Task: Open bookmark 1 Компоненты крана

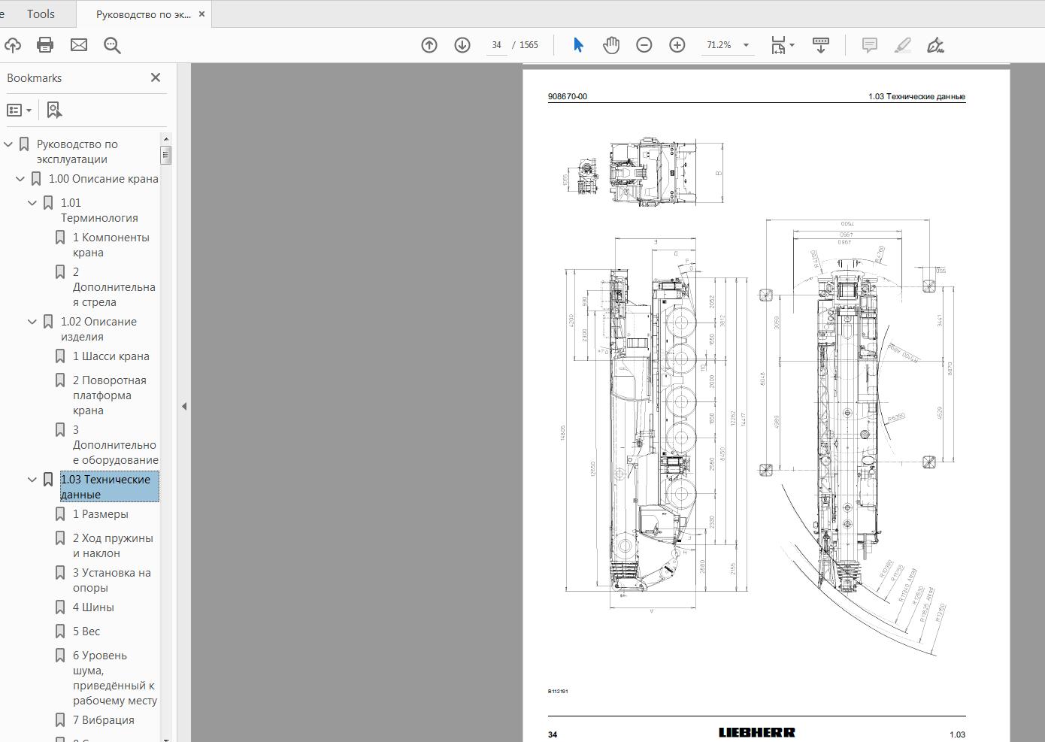Action: (x=111, y=245)
